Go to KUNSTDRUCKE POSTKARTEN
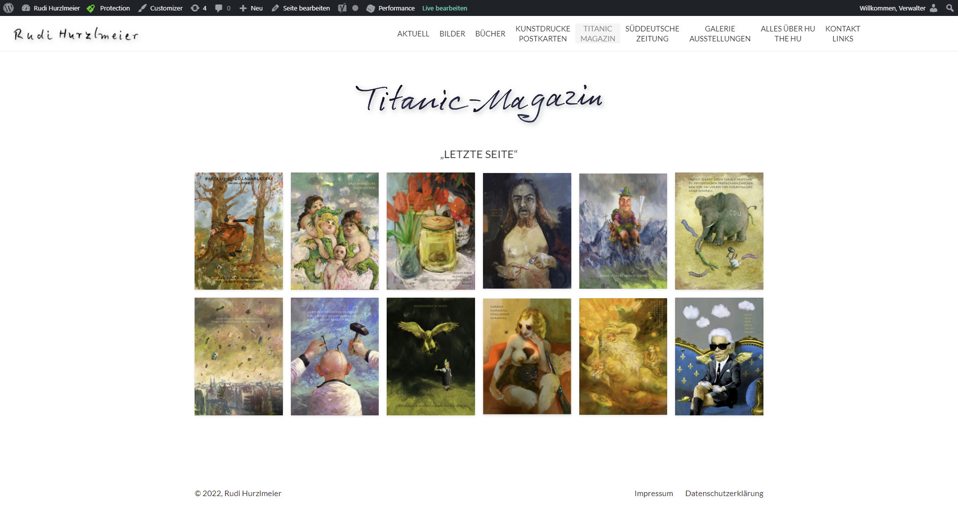The width and height of the screenshot is (958, 532). [543, 33]
